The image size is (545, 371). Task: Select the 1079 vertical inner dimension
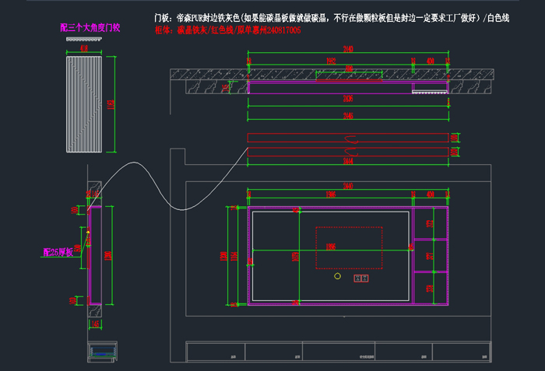[x=296, y=257]
